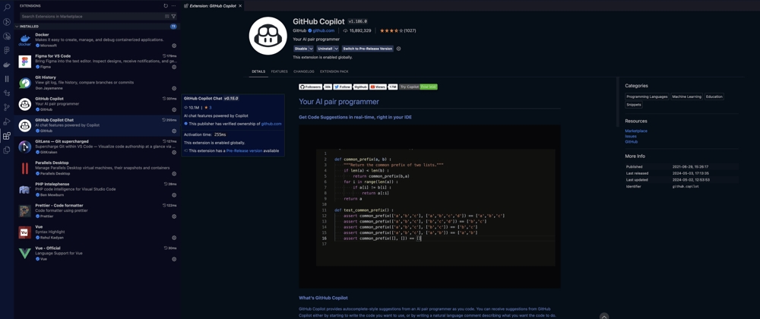Switch to the Changelog tab

click(303, 71)
